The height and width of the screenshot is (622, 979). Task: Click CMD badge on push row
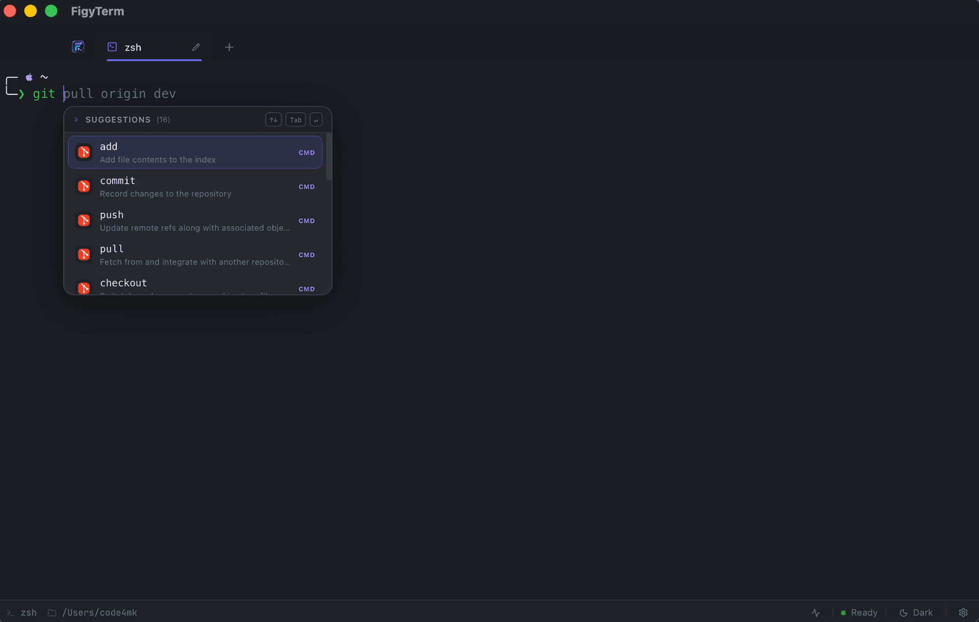306,221
